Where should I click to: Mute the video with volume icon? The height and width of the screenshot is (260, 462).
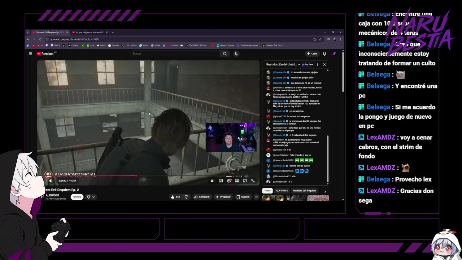[51, 181]
